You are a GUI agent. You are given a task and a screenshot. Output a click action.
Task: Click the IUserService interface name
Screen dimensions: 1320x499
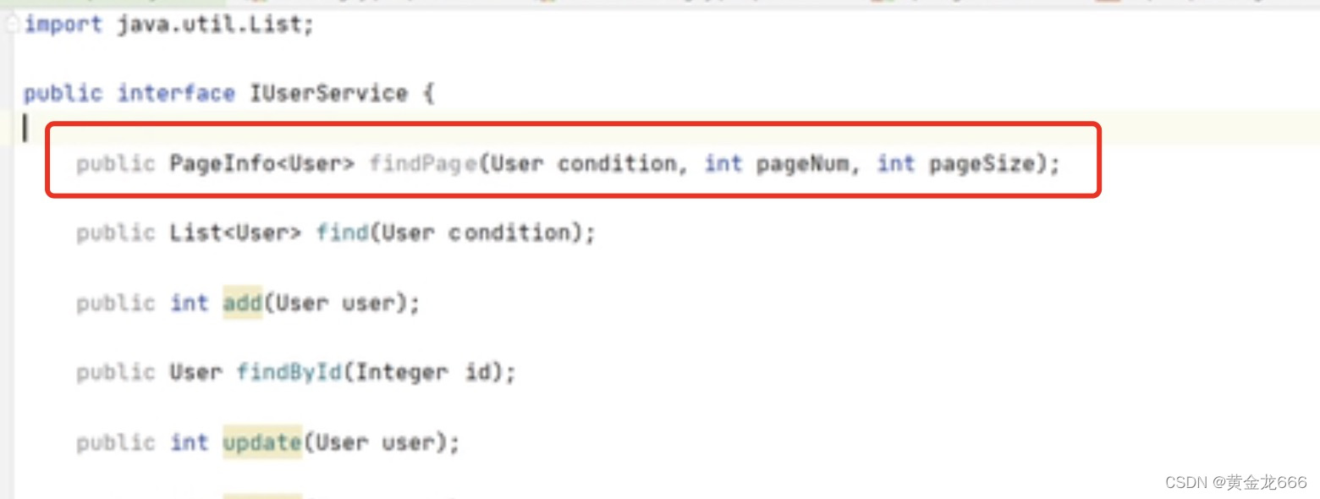[328, 93]
